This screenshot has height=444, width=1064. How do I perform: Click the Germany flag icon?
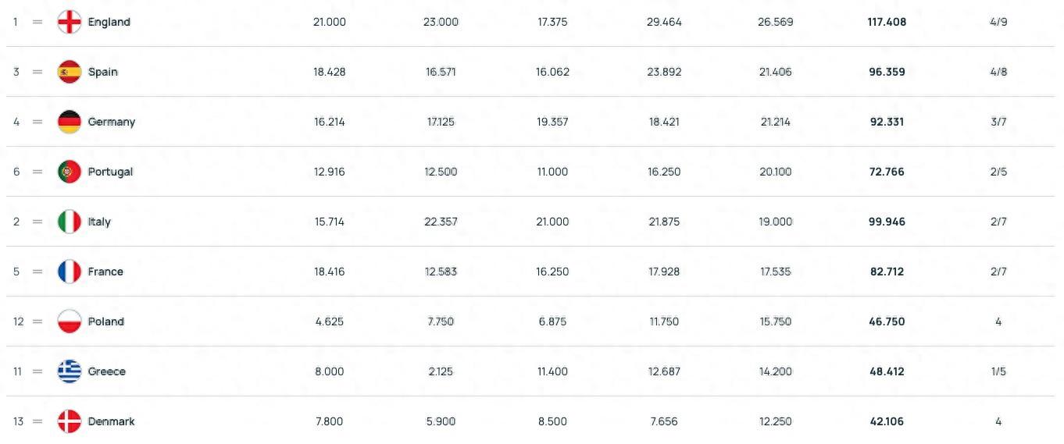tap(70, 122)
